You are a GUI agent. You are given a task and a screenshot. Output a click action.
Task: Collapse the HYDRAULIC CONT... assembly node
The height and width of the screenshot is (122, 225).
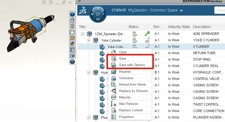(x=89, y=73)
